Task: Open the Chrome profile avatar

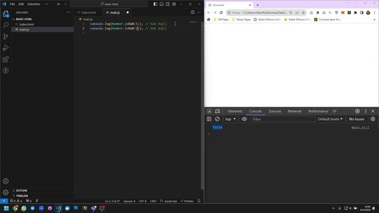Action: [x=368, y=12]
